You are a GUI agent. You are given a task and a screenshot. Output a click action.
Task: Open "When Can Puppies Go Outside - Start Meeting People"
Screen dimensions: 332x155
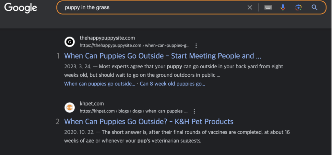pyautogui.click(x=162, y=56)
